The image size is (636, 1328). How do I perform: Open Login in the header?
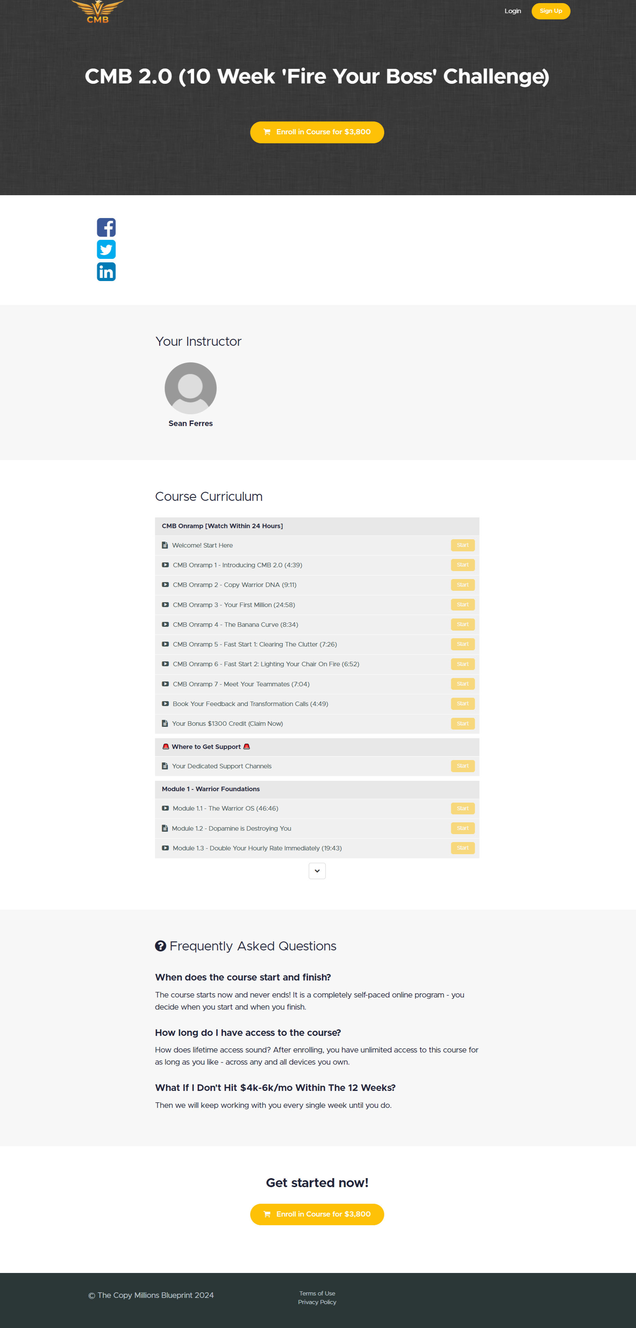coord(513,11)
